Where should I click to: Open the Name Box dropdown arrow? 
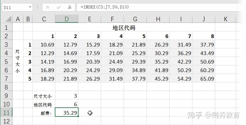pyautogui.click(x=30, y=7)
